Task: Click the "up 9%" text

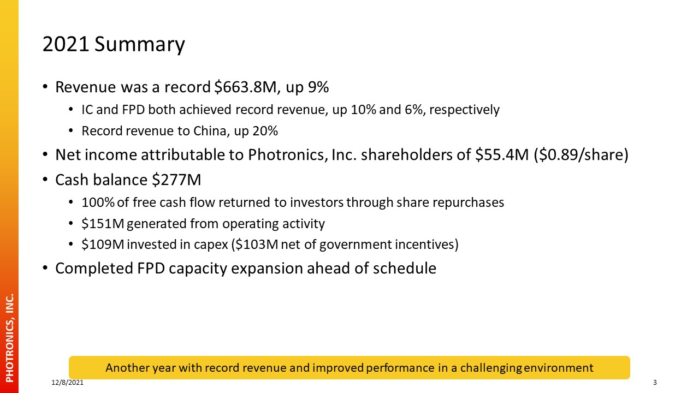Action: click(307, 87)
